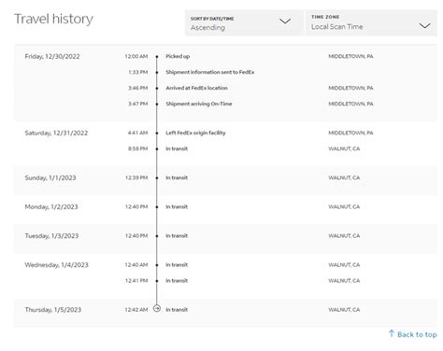
Task: Click the chevron beside Ascending
Action: [285, 21]
